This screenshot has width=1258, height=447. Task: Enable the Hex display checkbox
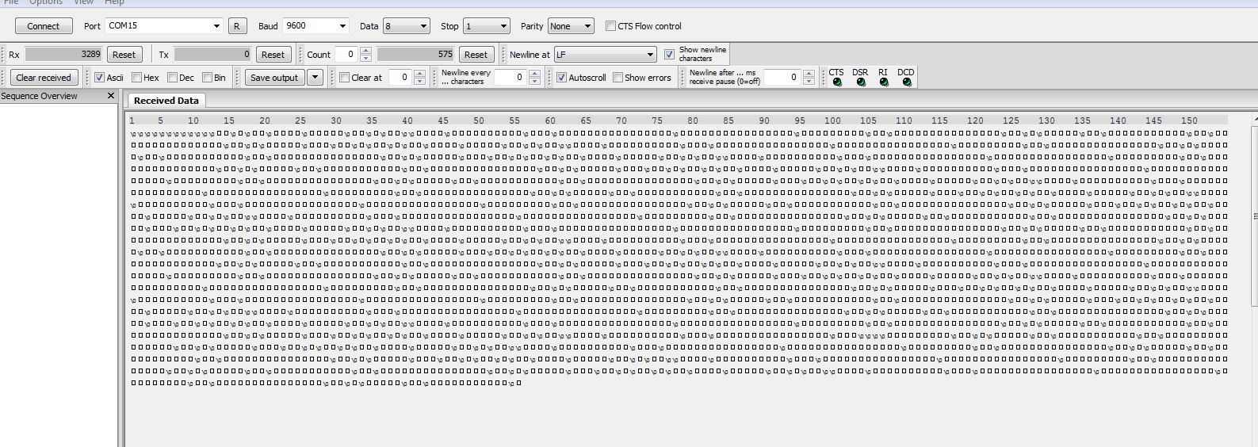[136, 78]
